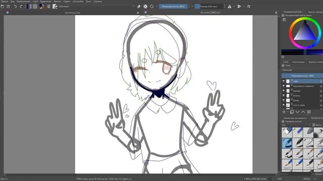
Task: Duplicate the selected layer
Action: (x=292, y=112)
